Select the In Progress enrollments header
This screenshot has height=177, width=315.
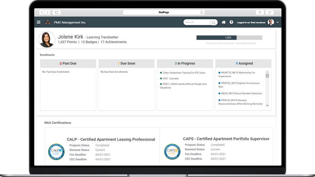point(185,64)
